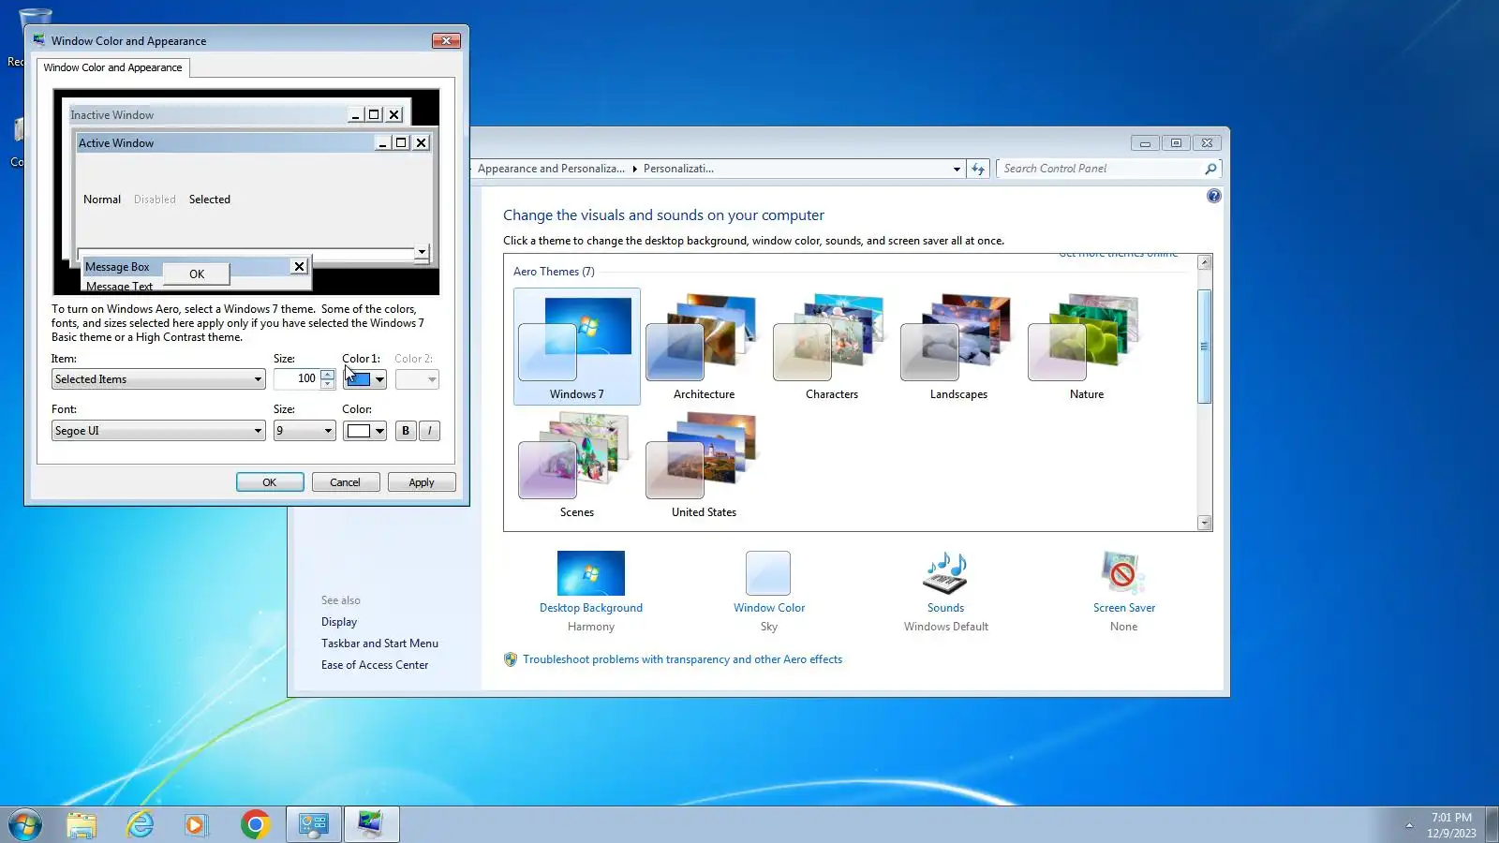1499x843 pixels.
Task: Select the Characters theme
Action: click(x=832, y=347)
